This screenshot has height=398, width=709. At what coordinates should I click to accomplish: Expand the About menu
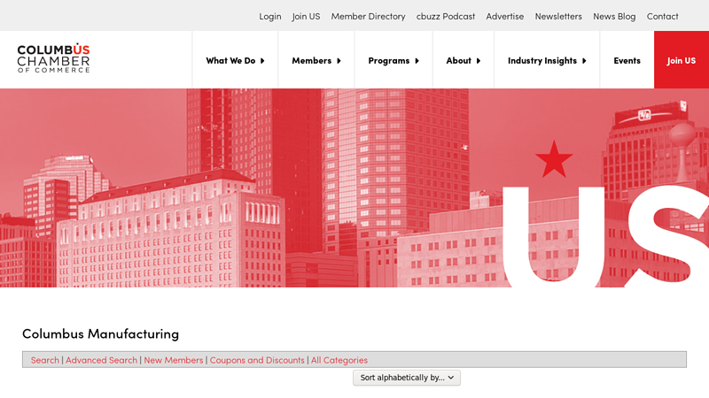pos(463,60)
